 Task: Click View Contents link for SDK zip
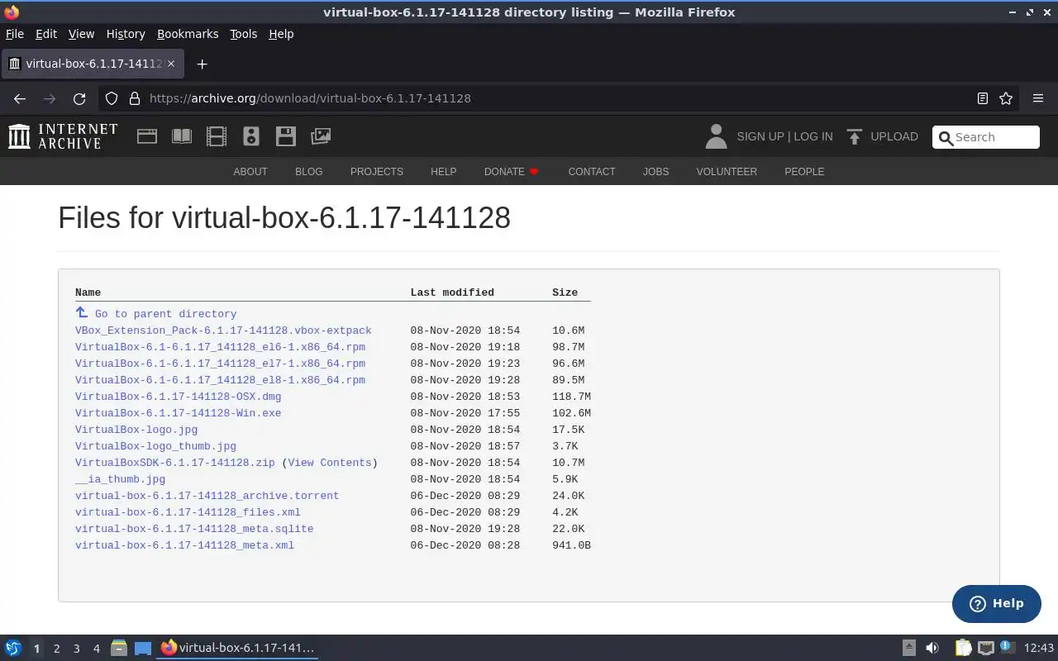click(x=329, y=463)
